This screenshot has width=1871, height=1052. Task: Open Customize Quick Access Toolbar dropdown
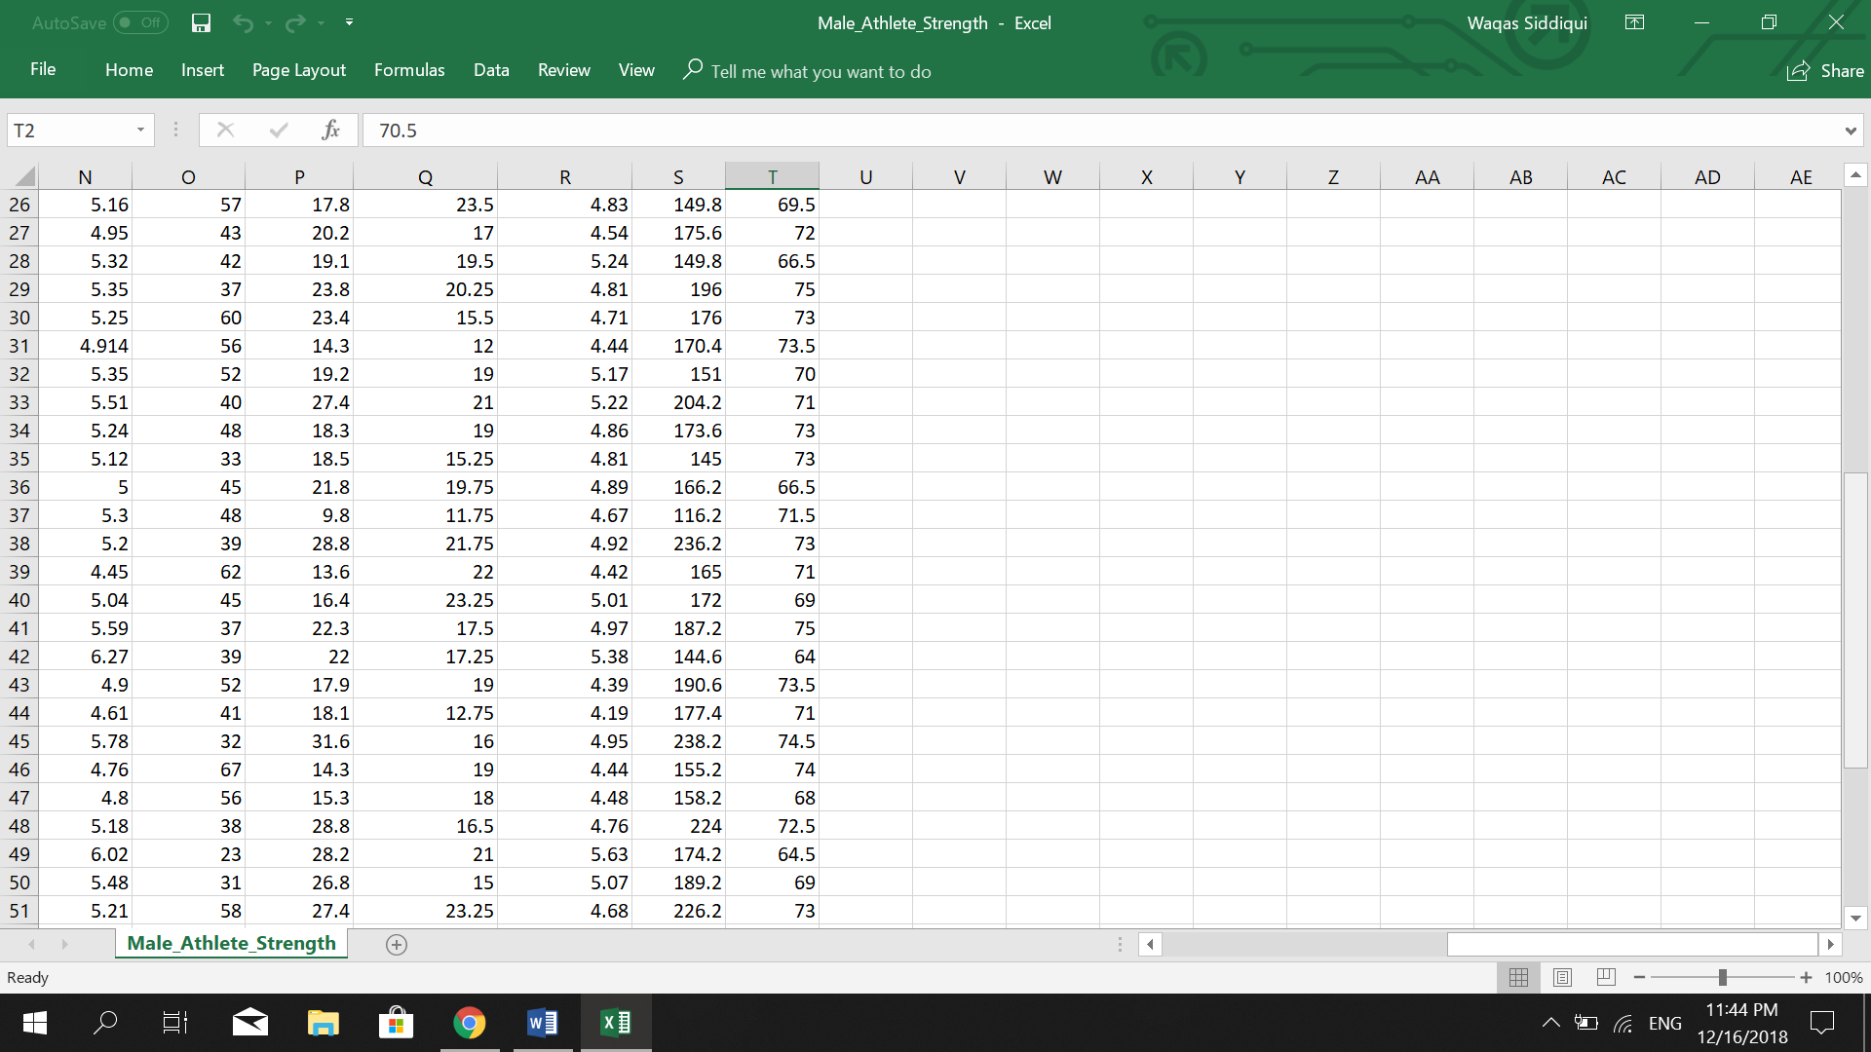pos(349,22)
